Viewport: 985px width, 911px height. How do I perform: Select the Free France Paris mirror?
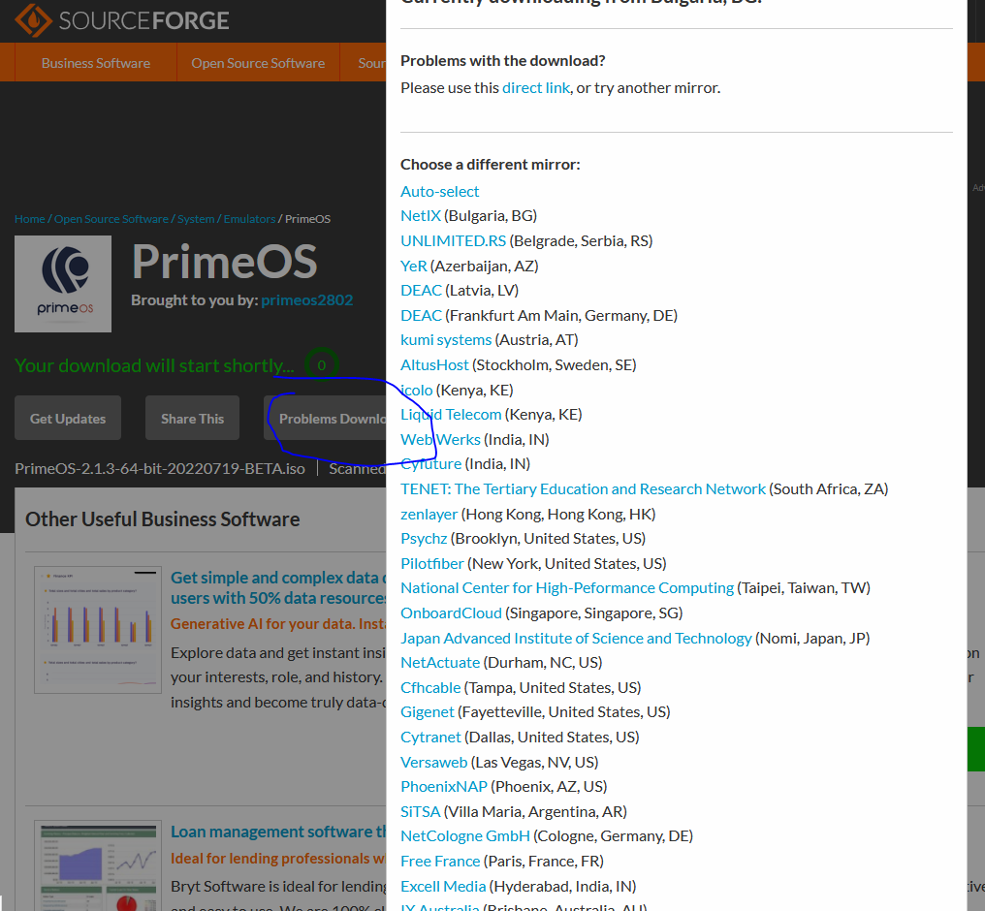(440, 862)
